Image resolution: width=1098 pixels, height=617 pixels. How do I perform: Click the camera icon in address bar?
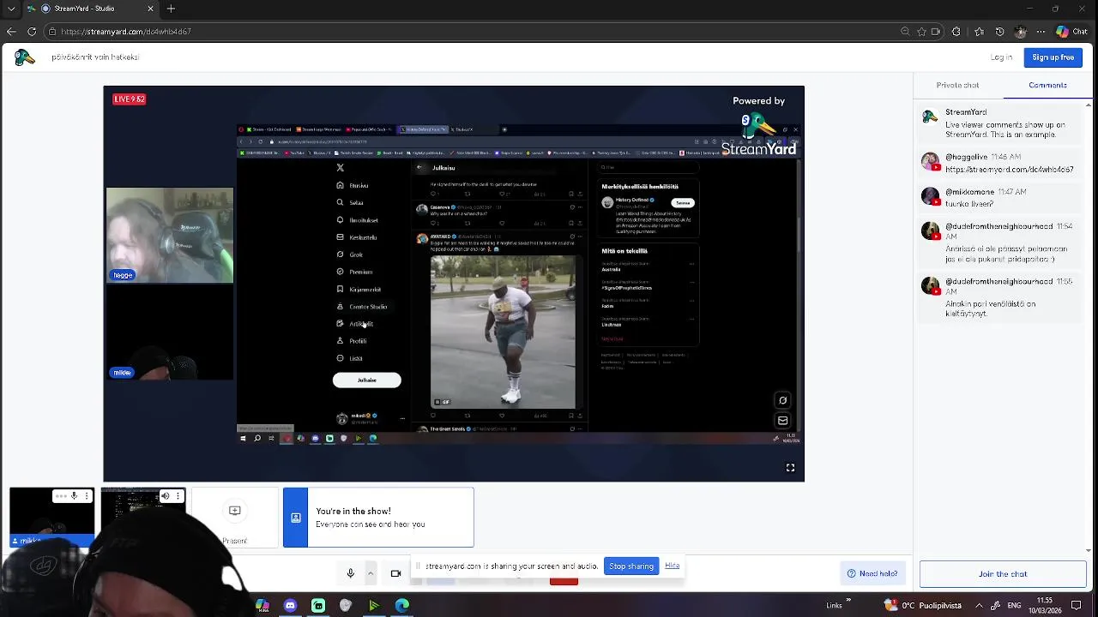point(934,32)
